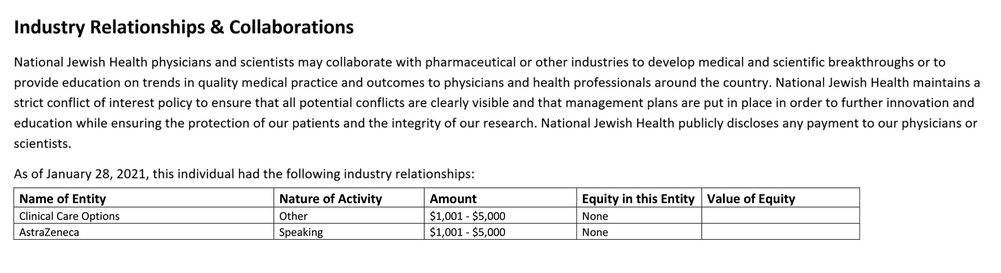Click the 'As of January 28, 2021' sentence

click(244, 174)
